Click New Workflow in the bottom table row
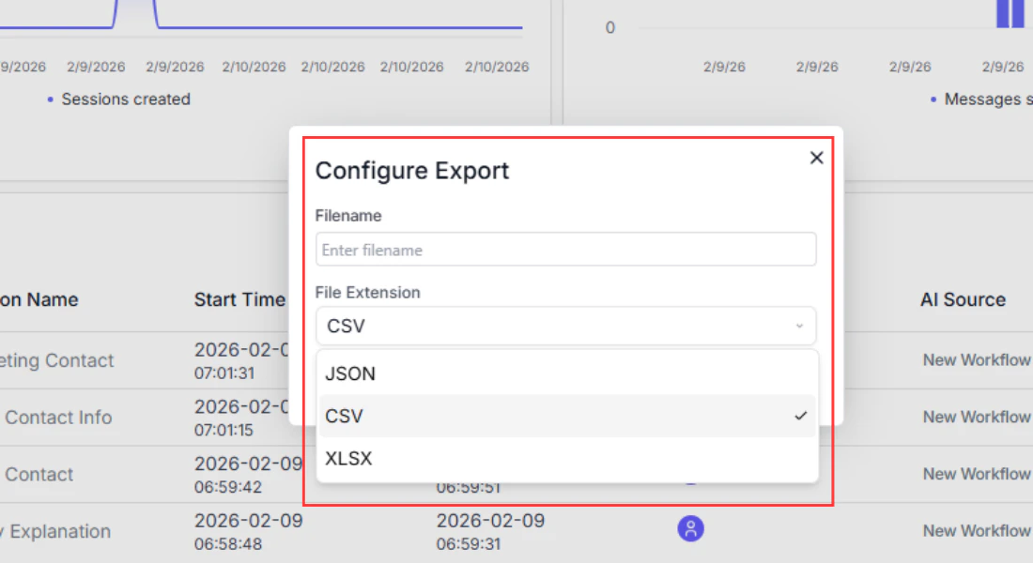This screenshot has width=1033, height=563. click(x=977, y=530)
